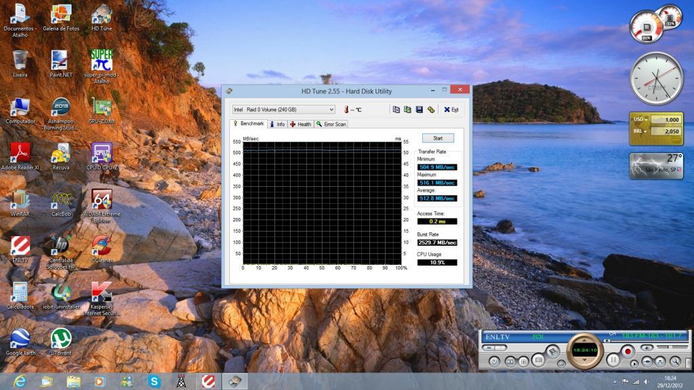
Task: Select the CCleaner desktop icon
Action: point(102,249)
